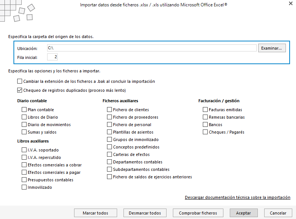Select Efectos comerciales a cobrar
296x219 pixels.
24,165
